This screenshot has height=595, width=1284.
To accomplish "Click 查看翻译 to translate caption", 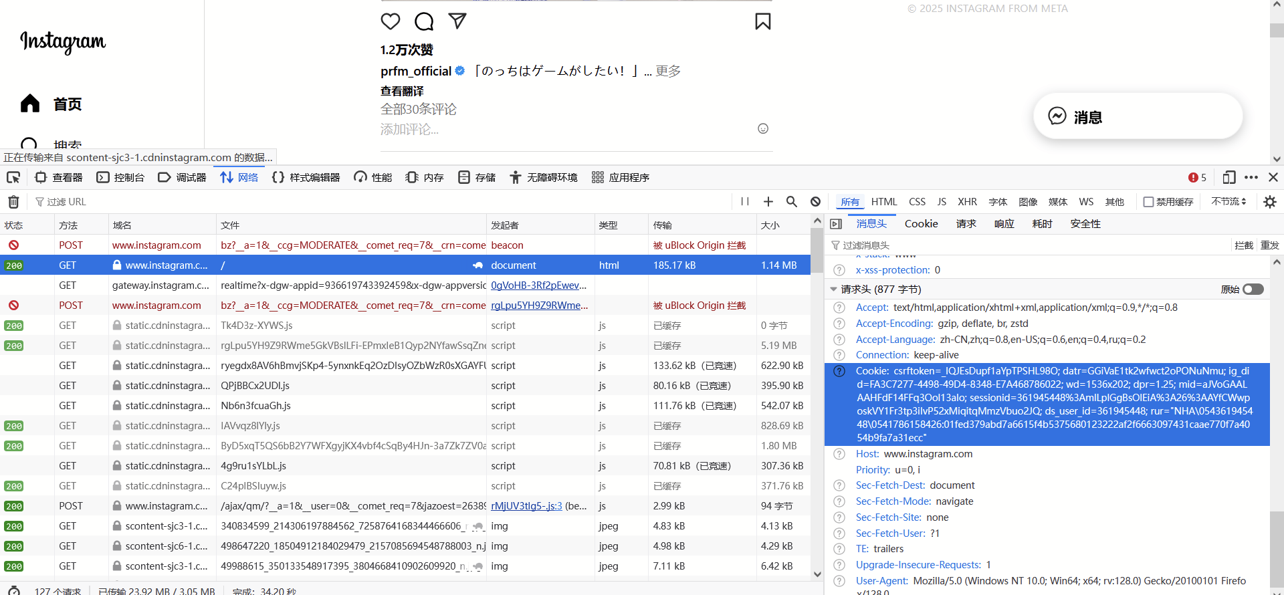I will (402, 91).
